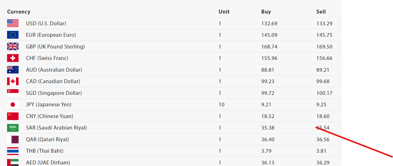The image size is (393, 166).
Task: Click the Australian flag icon
Action: [13, 70]
